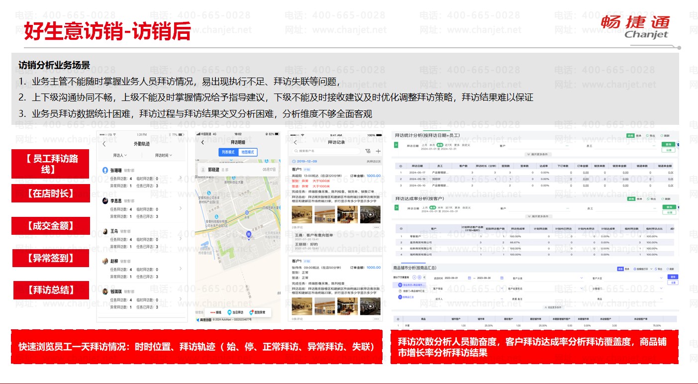Tap 赵柳's avatar in 外勤轨迹 list
698x384 pixels.
(x=105, y=261)
